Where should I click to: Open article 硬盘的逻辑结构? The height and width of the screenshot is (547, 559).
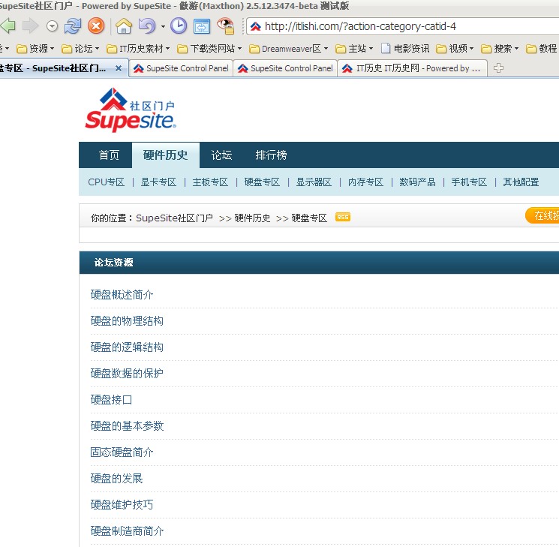(127, 347)
